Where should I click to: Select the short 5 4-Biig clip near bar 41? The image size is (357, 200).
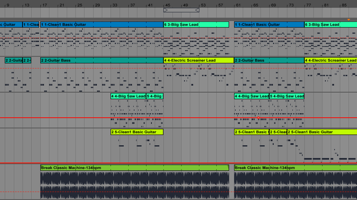click(x=155, y=96)
